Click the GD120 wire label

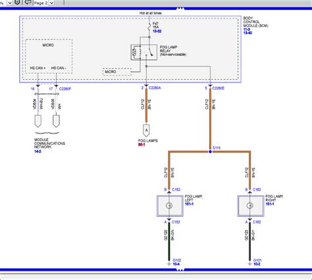(x=166, y=235)
